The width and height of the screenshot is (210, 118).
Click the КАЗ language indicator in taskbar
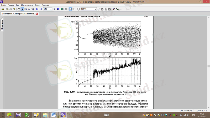(x=193, y=115)
